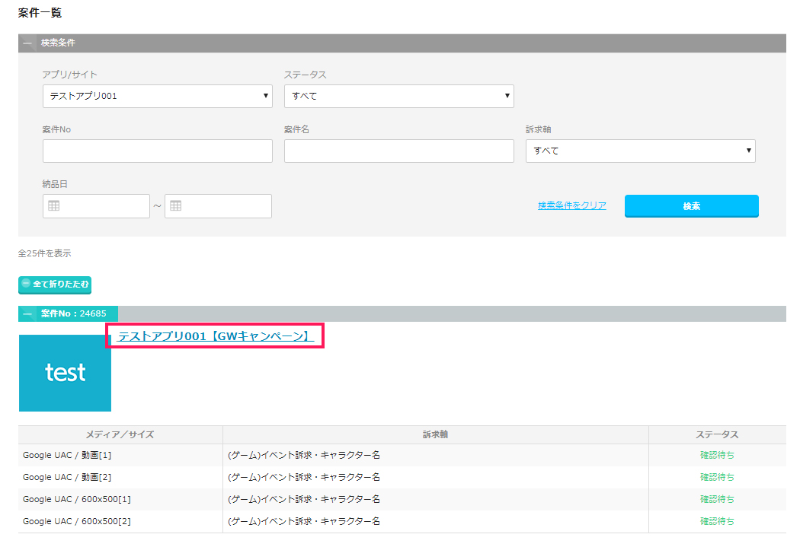The height and width of the screenshot is (547, 800).
Task: Expand the 訴求軸 dropdown in search conditions
Action: click(x=640, y=151)
